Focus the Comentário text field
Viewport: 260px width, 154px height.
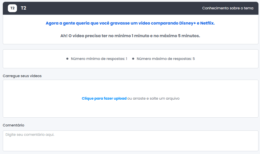(130, 141)
